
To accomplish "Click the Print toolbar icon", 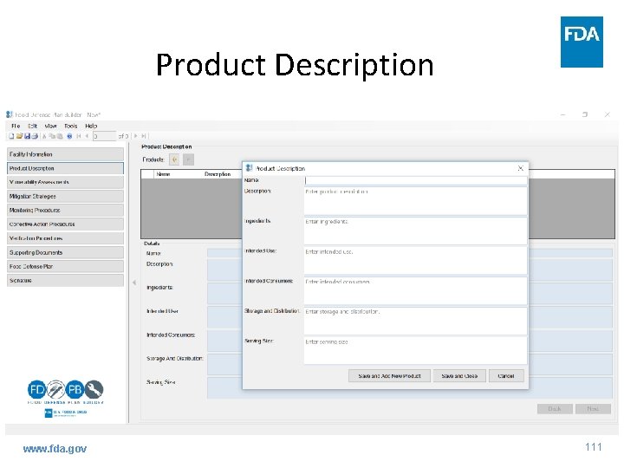I will click(x=35, y=136).
